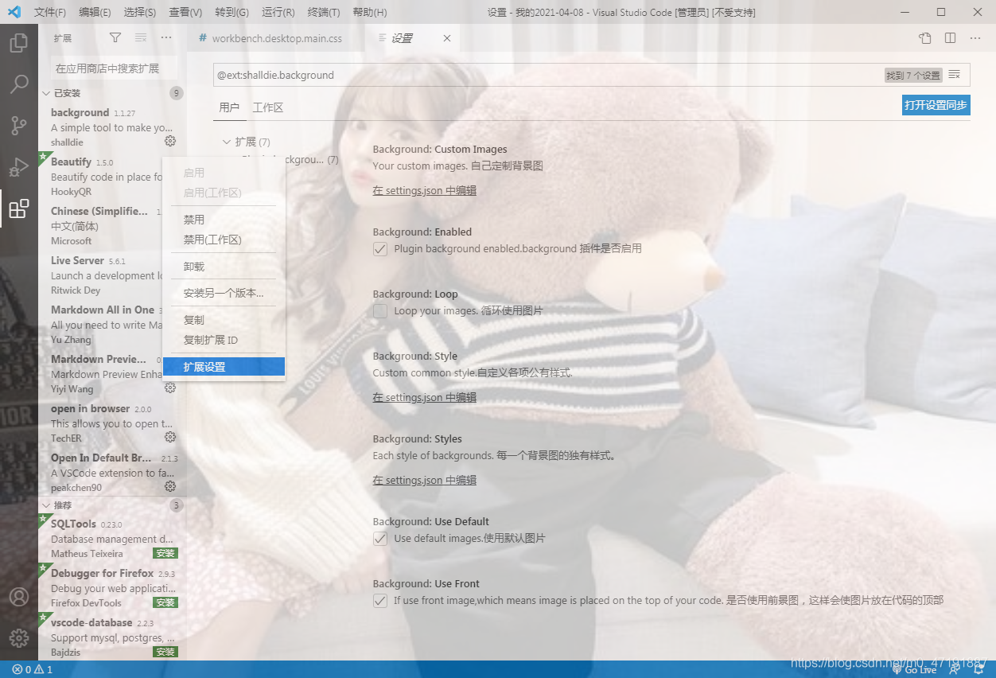Choose 禁用(工作区) in the context menu
Screen dimensions: 996x678
tap(224, 240)
